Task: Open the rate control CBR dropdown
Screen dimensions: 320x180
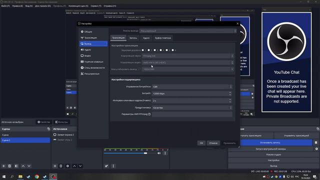Action: (192, 86)
